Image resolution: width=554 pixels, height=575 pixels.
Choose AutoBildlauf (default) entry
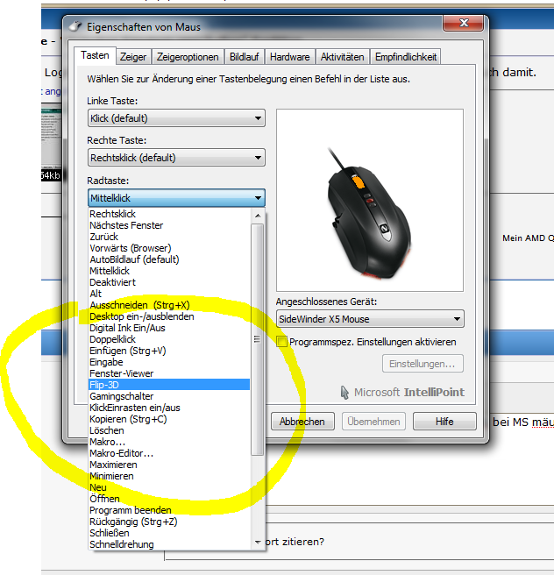pyautogui.click(x=169, y=259)
